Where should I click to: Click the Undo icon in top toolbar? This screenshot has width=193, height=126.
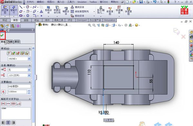tap(155, 2)
